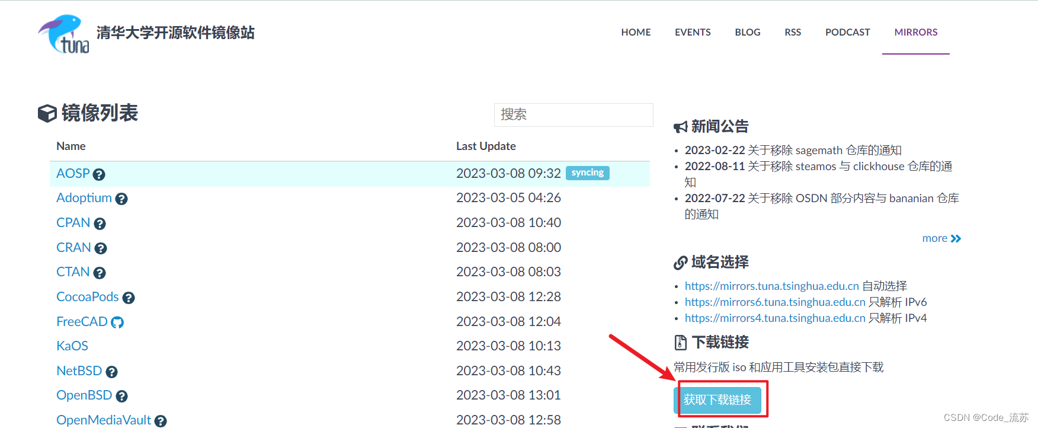Click AOSP timestamp 2023-03-08 09:32

508,173
